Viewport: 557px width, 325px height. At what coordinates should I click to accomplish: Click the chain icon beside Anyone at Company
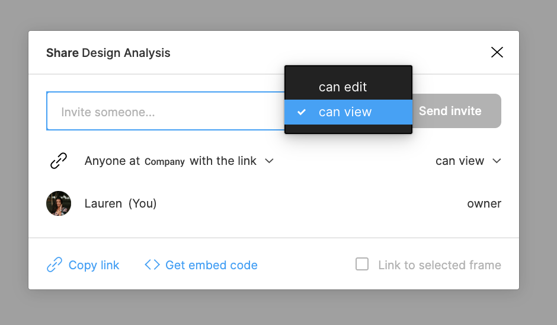coord(59,161)
